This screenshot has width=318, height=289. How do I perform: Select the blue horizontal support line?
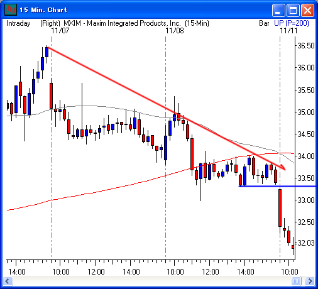(278, 186)
